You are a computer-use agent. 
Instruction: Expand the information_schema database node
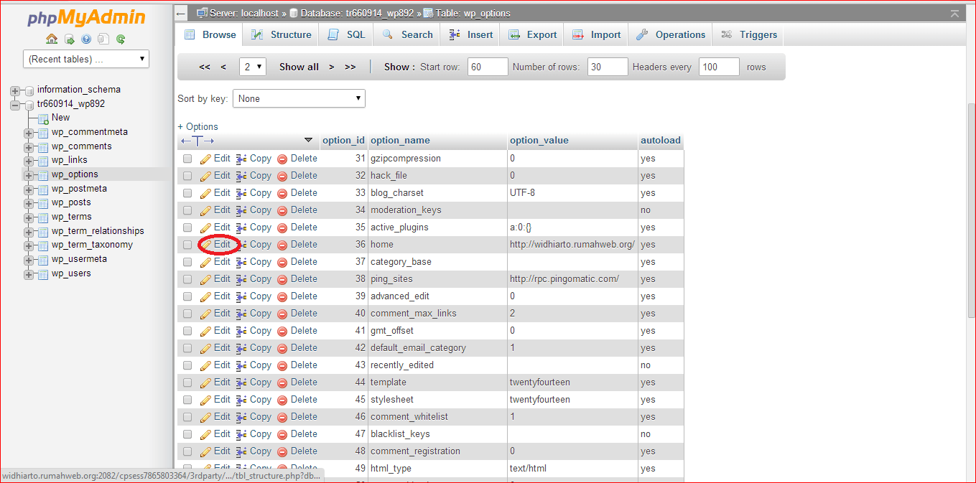click(15, 90)
